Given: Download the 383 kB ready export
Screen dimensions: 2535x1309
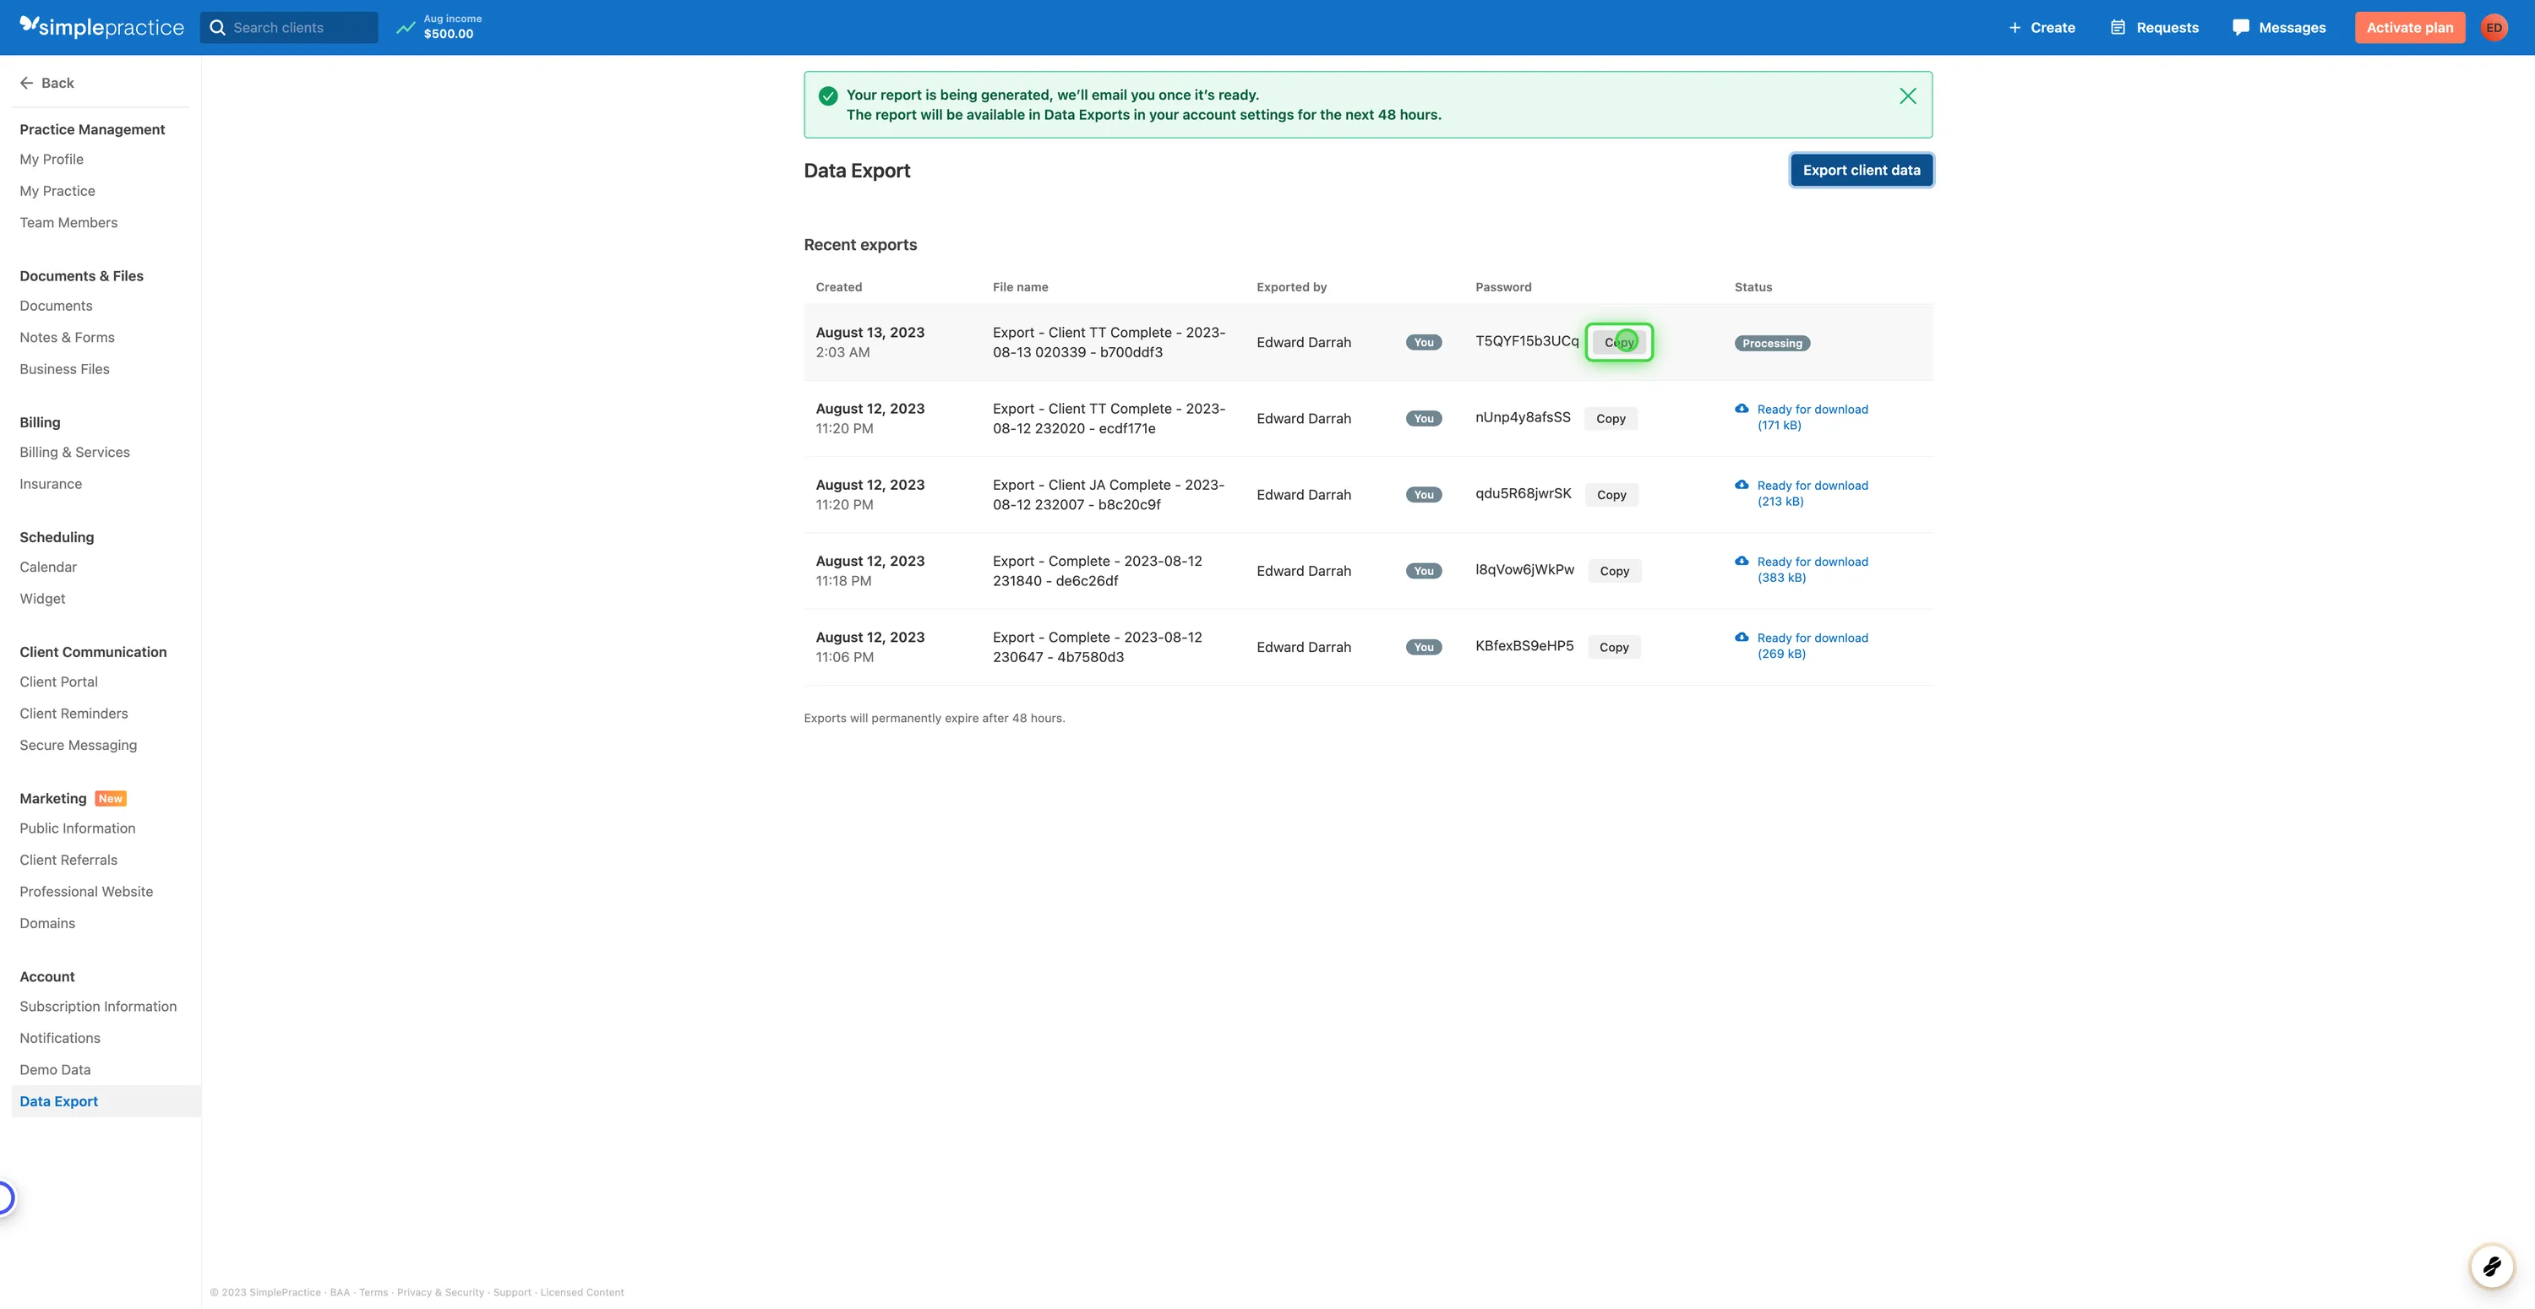Looking at the screenshot, I should point(1812,569).
